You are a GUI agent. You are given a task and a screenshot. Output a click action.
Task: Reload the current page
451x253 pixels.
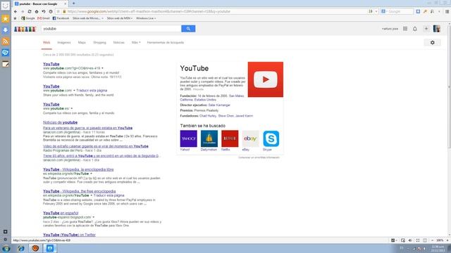30,11
